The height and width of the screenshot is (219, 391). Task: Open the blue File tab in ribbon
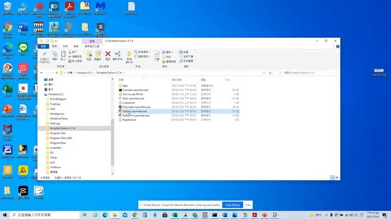click(43, 46)
